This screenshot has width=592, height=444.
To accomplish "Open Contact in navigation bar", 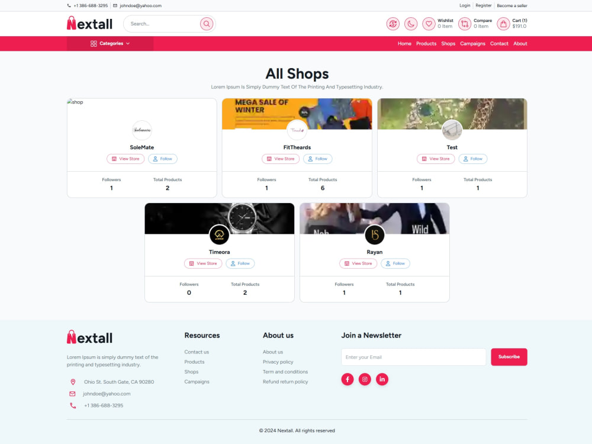I will click(499, 43).
